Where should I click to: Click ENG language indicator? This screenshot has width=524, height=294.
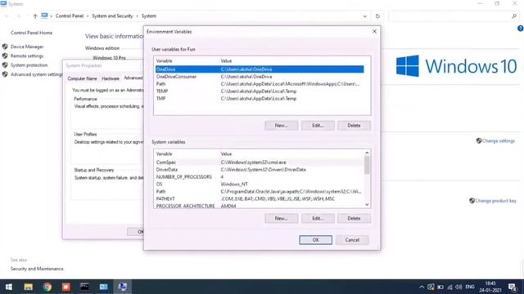[x=470, y=287]
